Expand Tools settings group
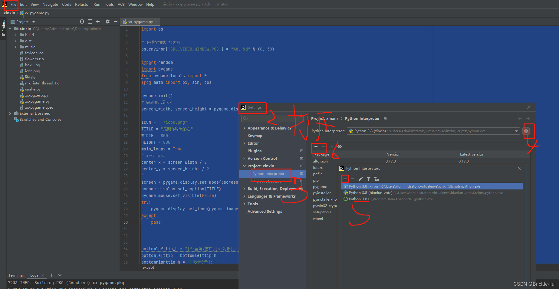 244,204
